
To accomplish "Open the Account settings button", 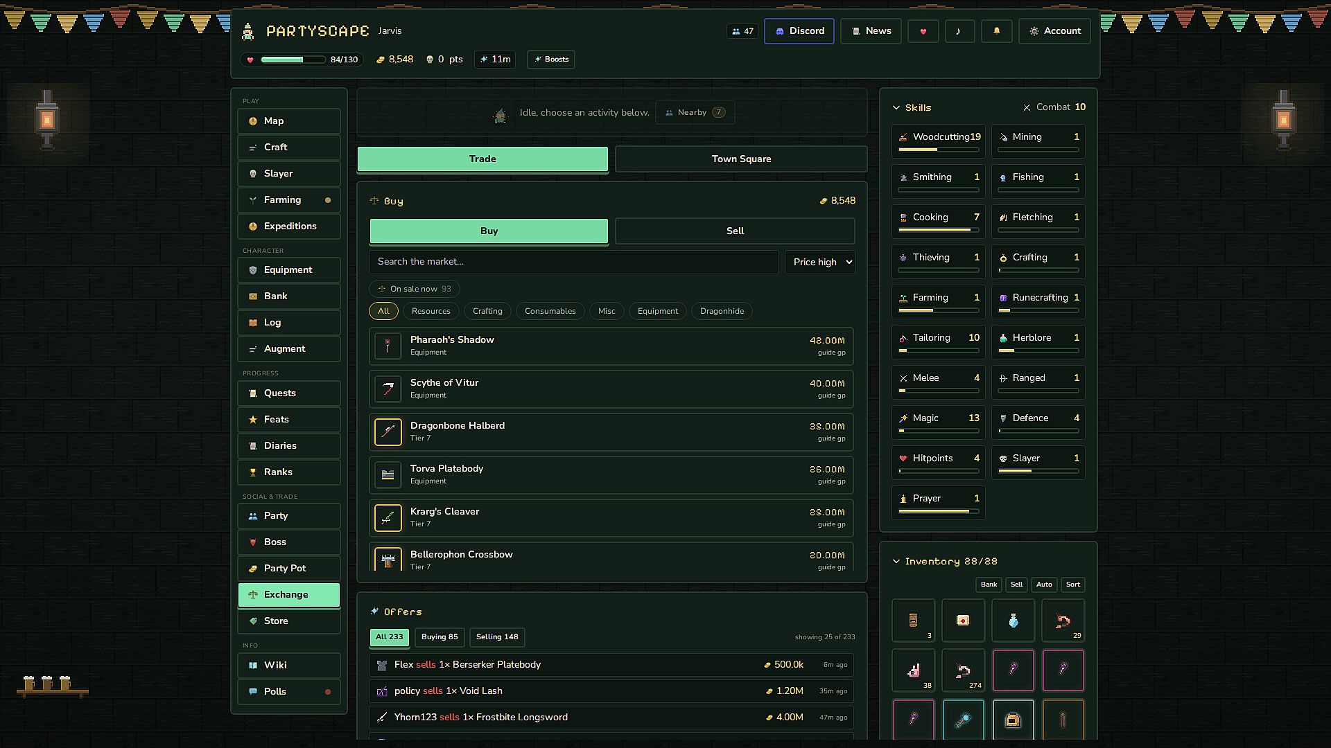I will (1054, 31).
